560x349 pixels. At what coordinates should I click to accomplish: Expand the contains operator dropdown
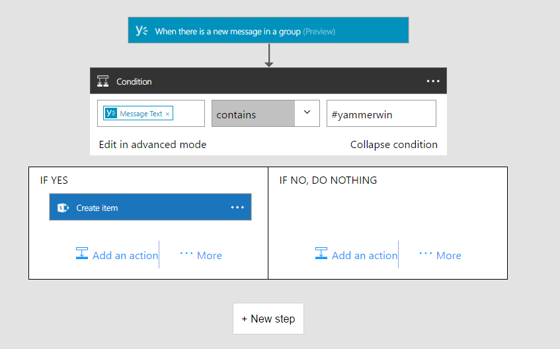(x=307, y=113)
